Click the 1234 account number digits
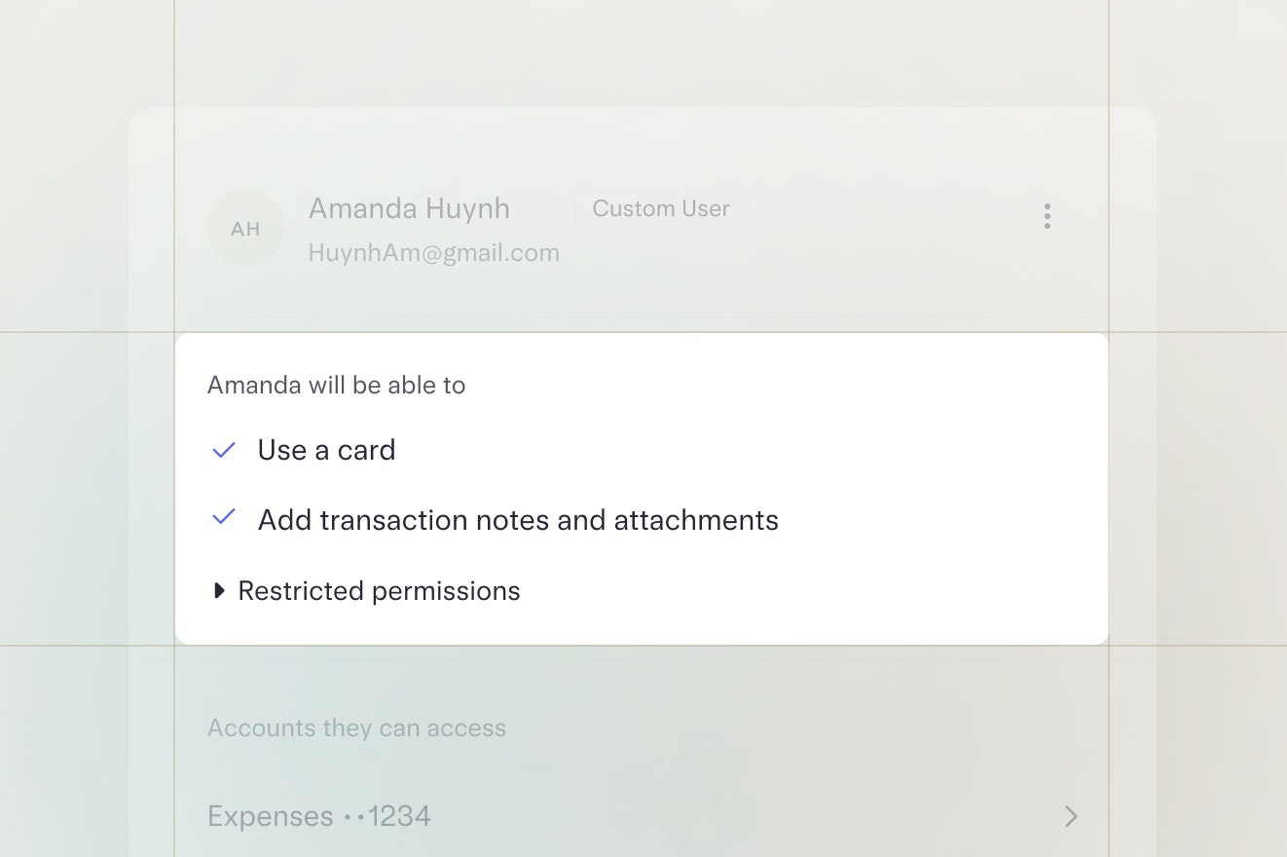Viewport: 1287px width, 857px height. click(x=399, y=816)
